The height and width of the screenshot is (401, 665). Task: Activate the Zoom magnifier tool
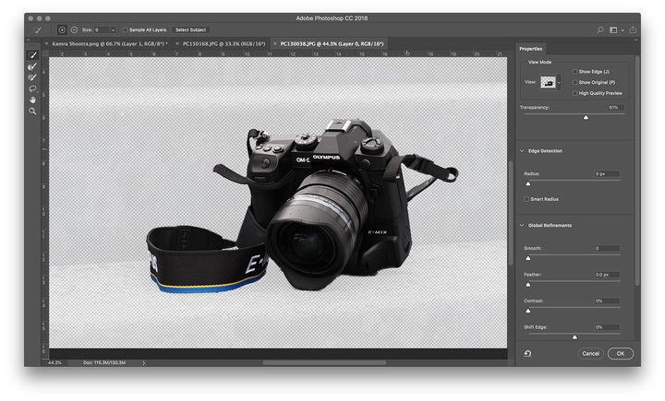click(32, 111)
